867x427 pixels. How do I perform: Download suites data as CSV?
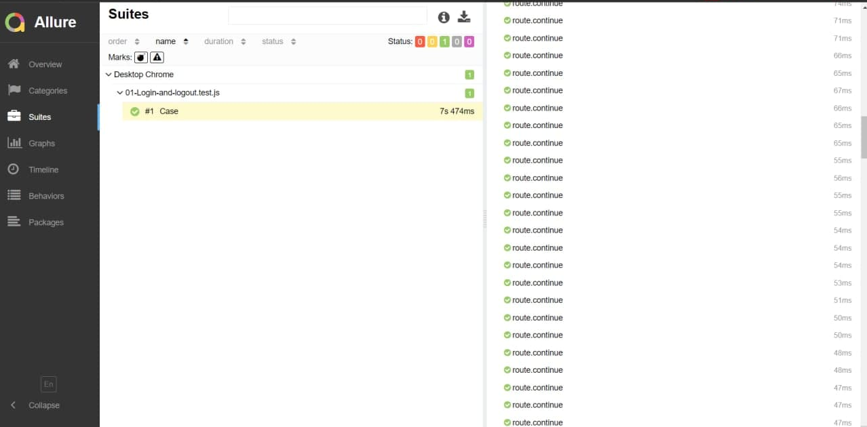(x=464, y=17)
